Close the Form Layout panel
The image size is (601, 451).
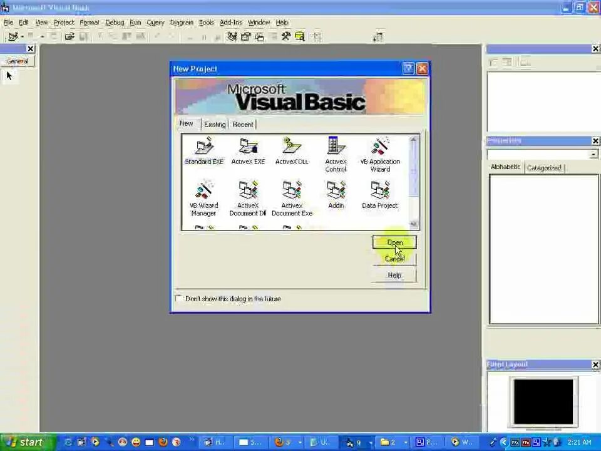pyautogui.click(x=595, y=365)
